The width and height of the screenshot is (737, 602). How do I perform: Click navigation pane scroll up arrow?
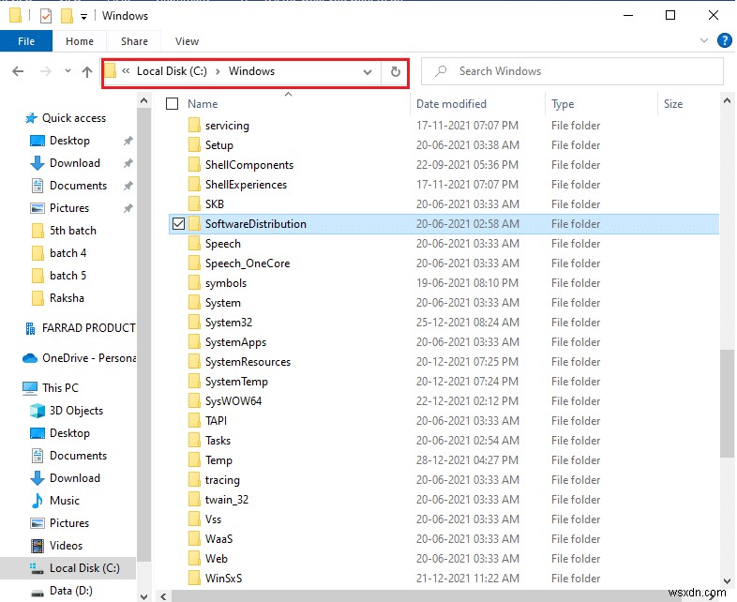(143, 101)
